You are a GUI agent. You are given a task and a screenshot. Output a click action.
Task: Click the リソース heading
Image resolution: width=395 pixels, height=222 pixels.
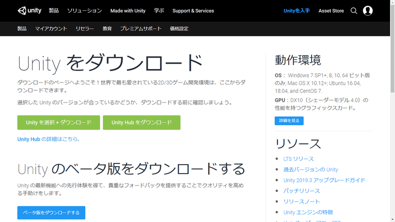pos(298,144)
